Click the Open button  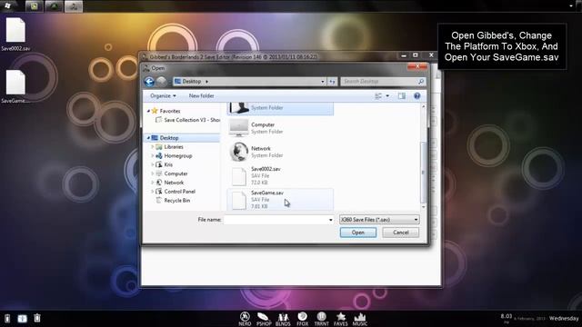(x=358, y=233)
